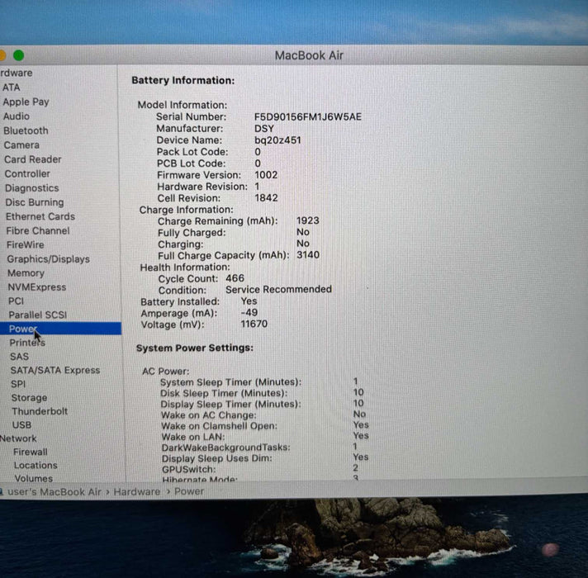Image resolution: width=588 pixels, height=578 pixels.
Task: Click GPUSwitch label
Action: 188,469
